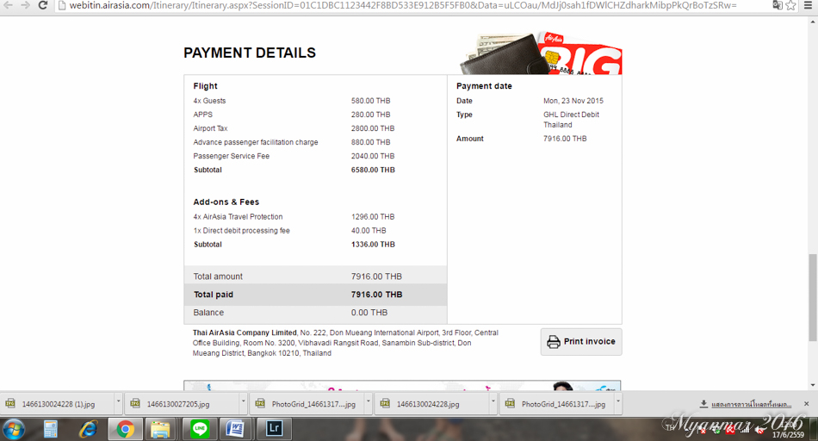The height and width of the screenshot is (441, 818).
Task: Open the first PhotoGrid_14661317 download
Action: pyautogui.click(x=313, y=404)
